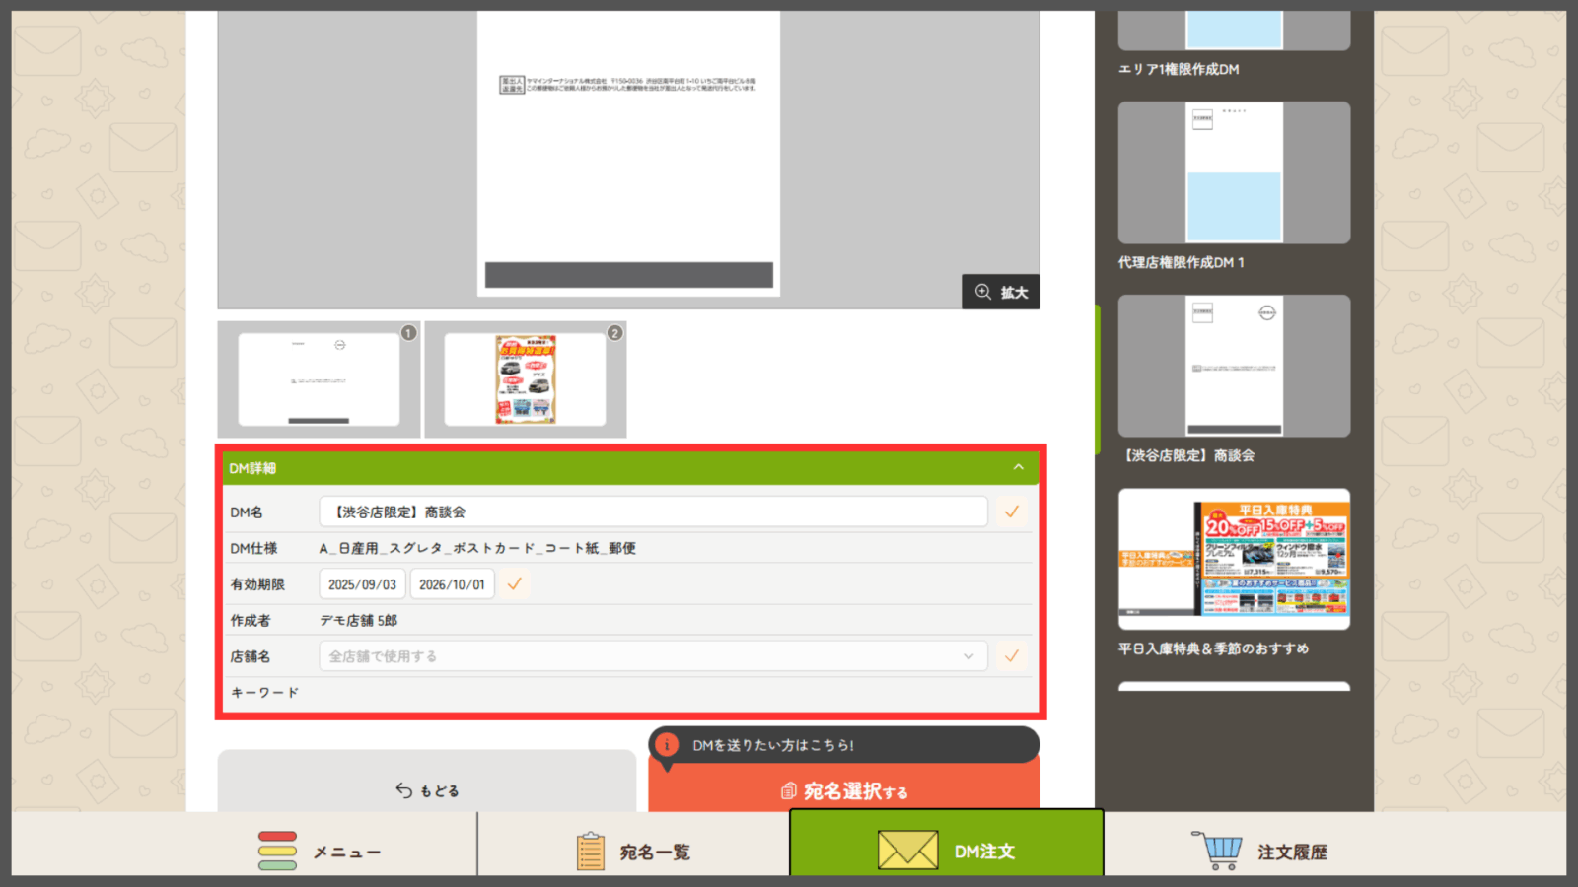Click the clipboard 宛名一覧 icon
Screen dimensions: 1578x887
tap(590, 852)
